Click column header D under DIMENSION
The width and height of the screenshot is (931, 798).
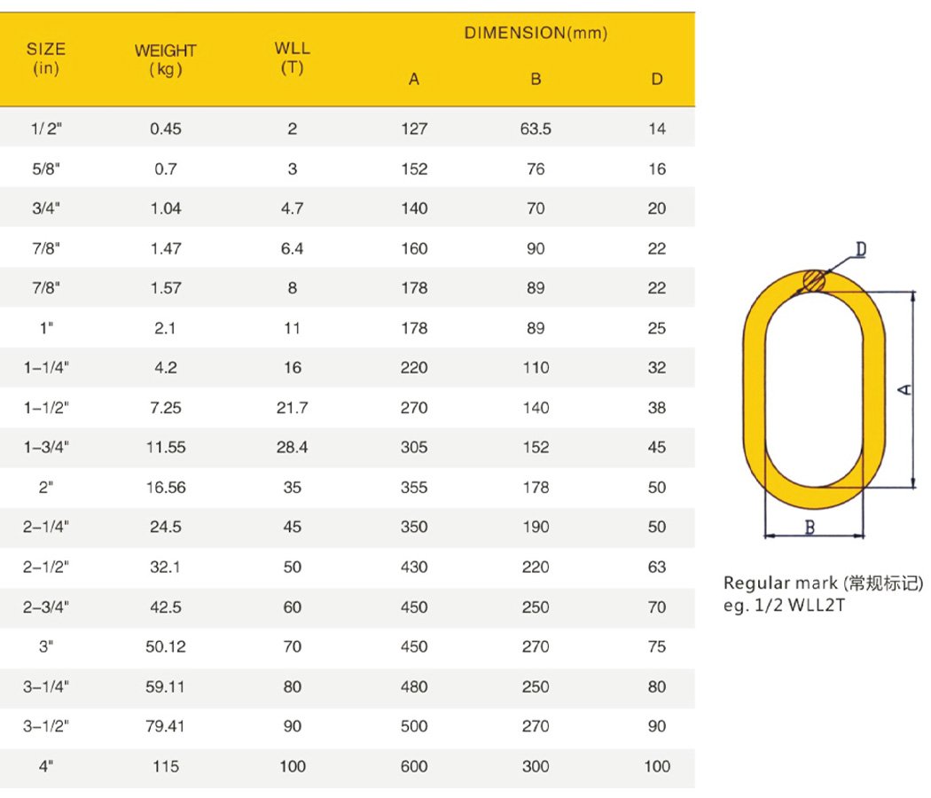point(657,79)
